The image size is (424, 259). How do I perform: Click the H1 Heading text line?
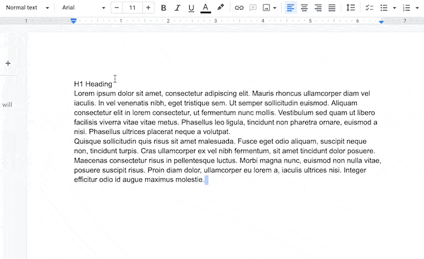pos(93,84)
